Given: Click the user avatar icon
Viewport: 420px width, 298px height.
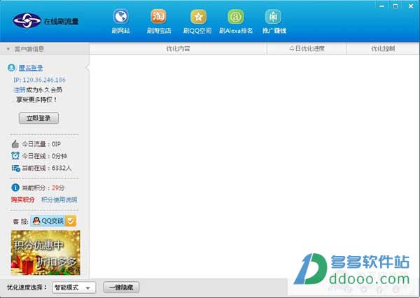Looking at the screenshot, I should click(x=11, y=68).
